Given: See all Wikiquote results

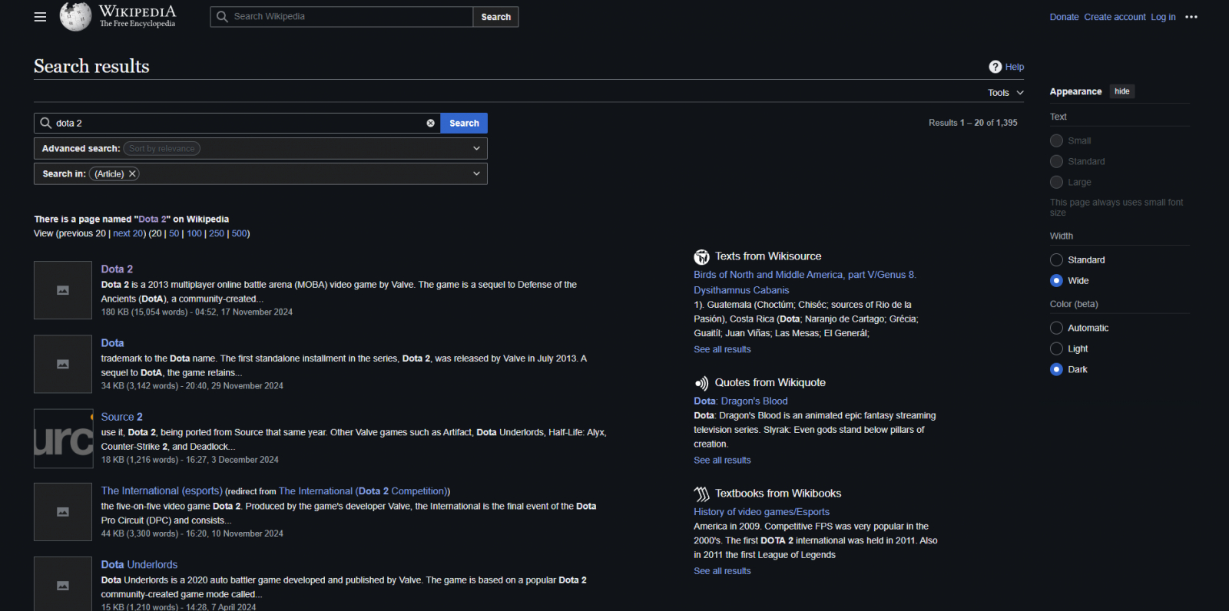Looking at the screenshot, I should [722, 461].
